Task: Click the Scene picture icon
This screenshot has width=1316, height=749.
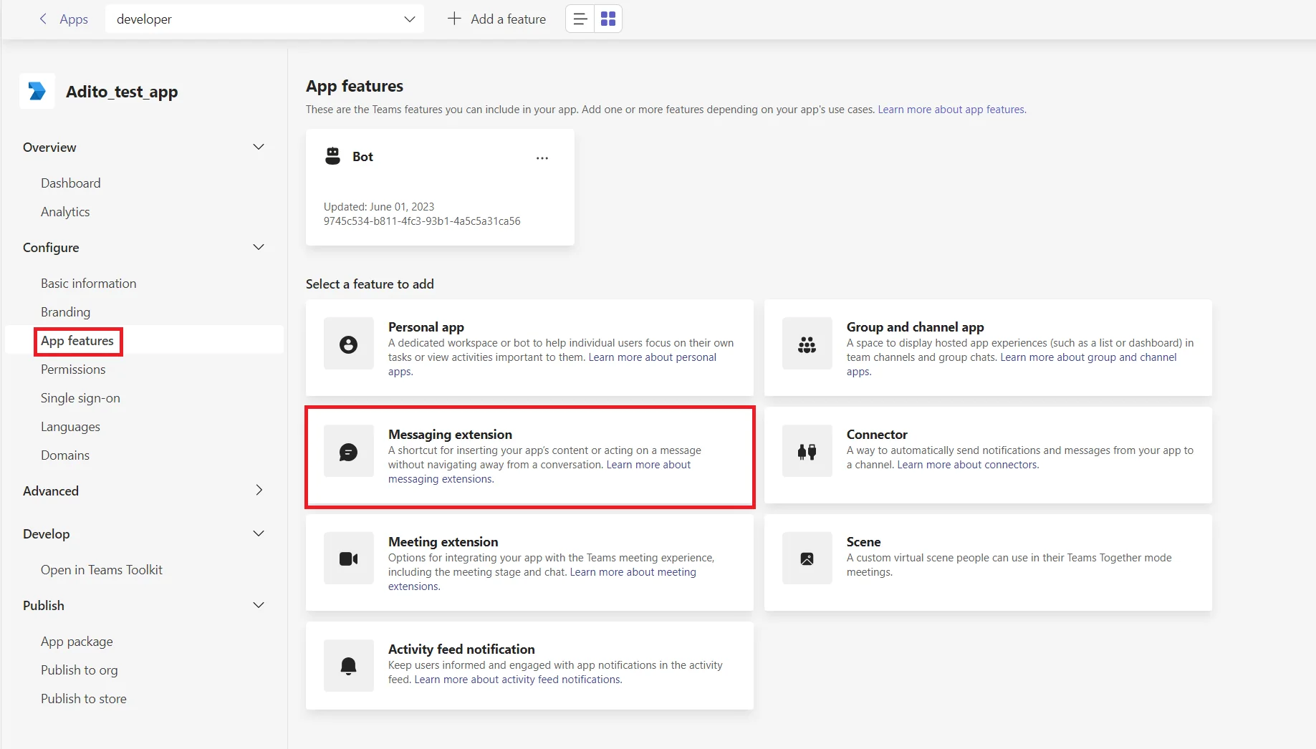Action: (807, 559)
